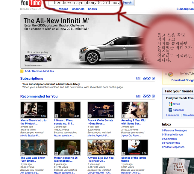The image size is (194, 174).
Task: Open the Subscriptions section heading link
Action: (32, 79)
